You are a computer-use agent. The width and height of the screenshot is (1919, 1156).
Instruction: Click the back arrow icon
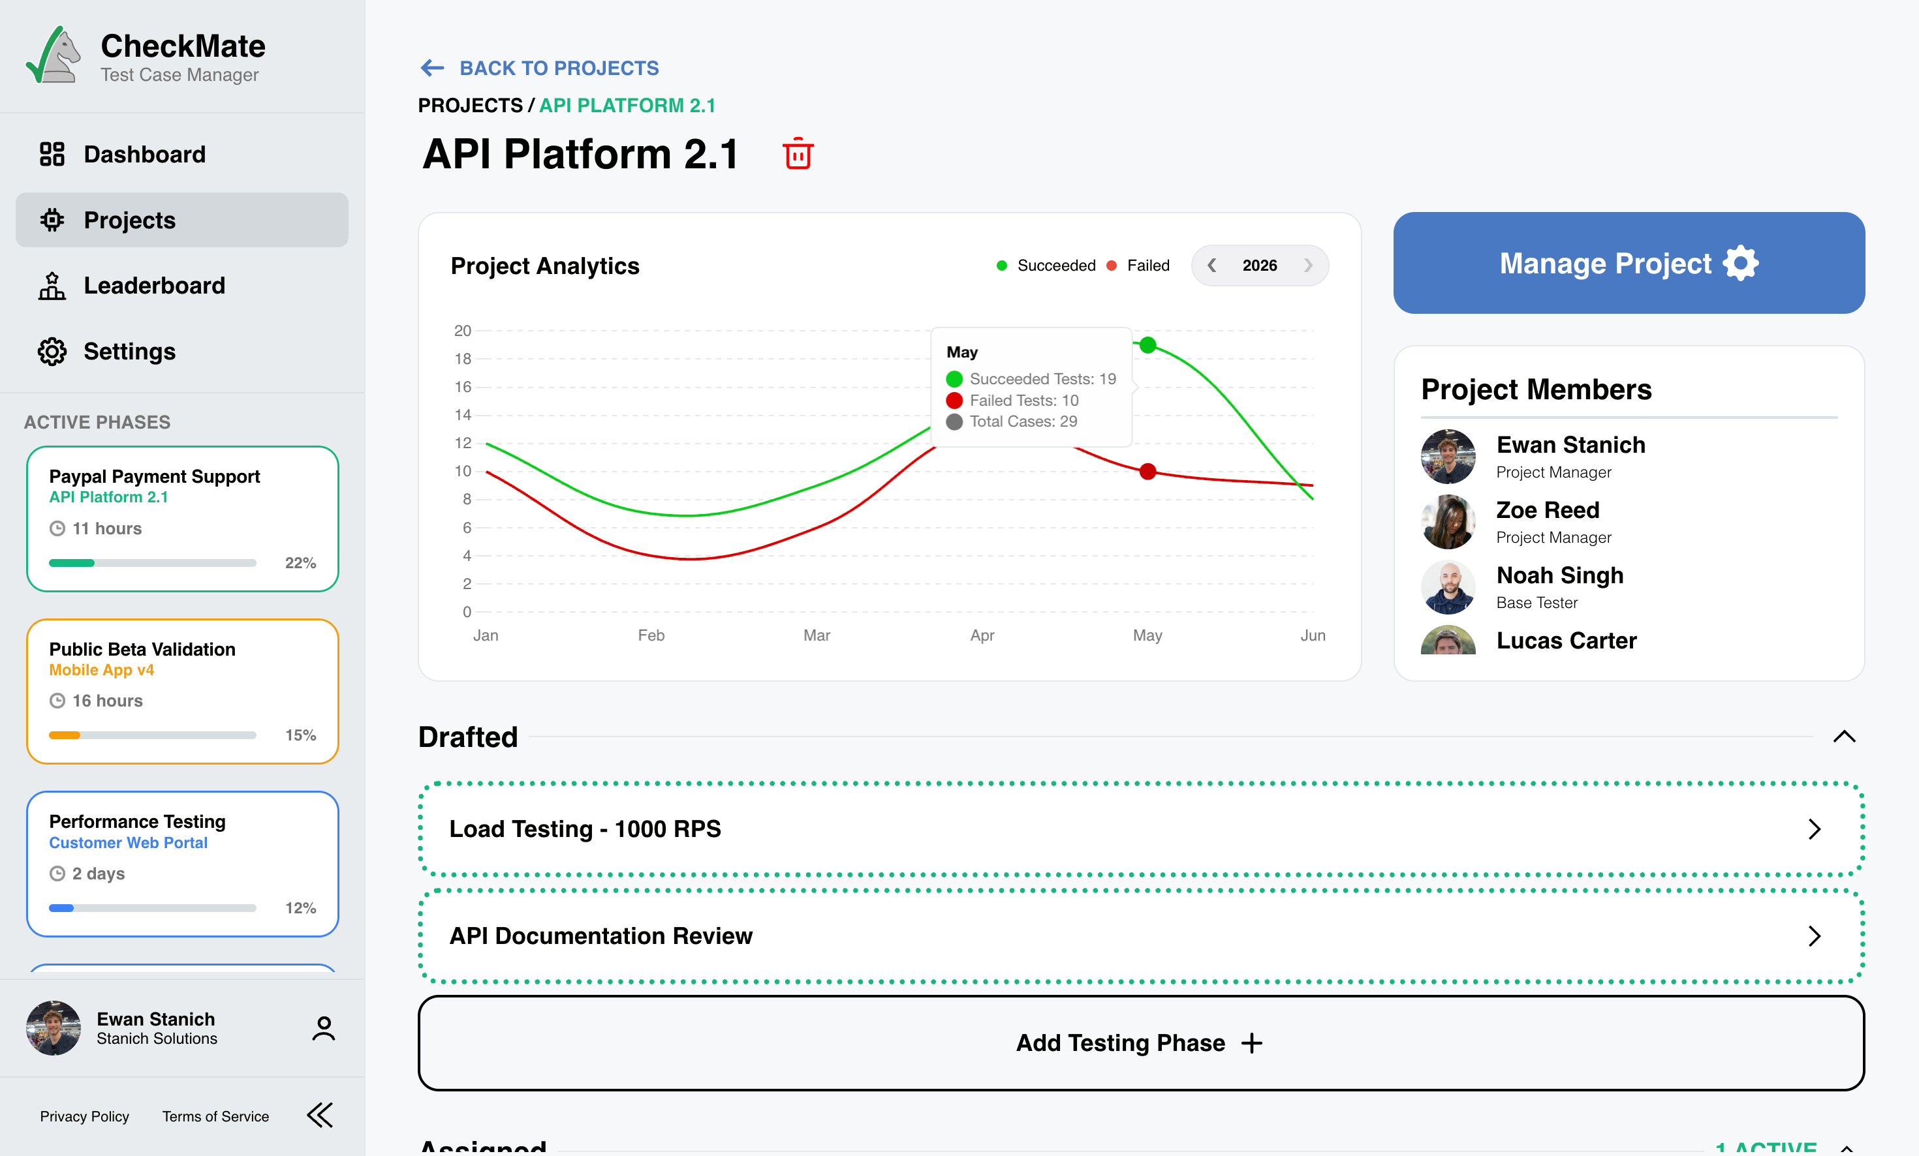pyautogui.click(x=432, y=68)
